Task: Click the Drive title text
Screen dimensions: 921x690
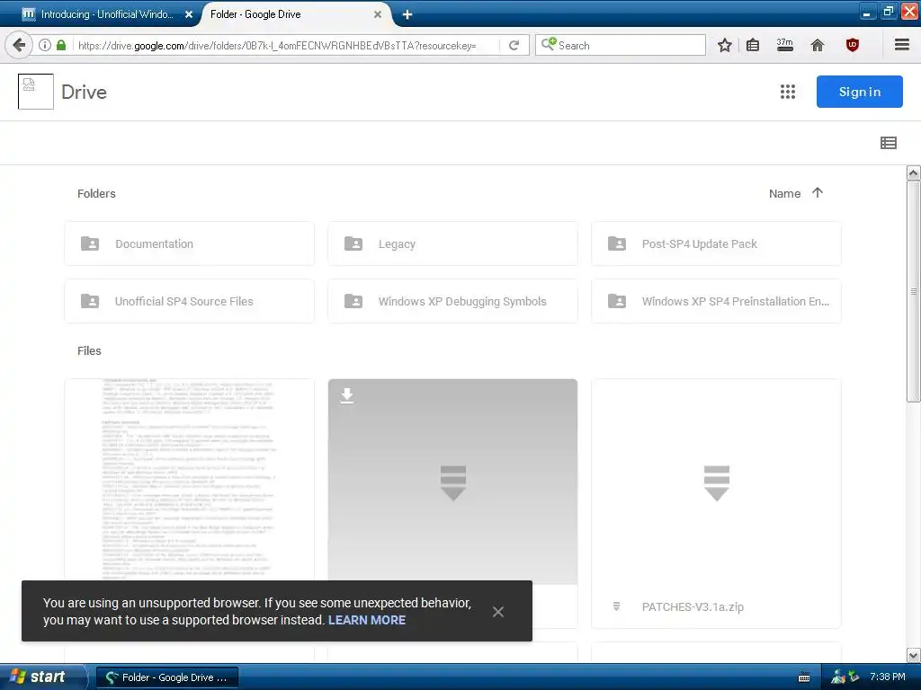Action: pos(84,93)
